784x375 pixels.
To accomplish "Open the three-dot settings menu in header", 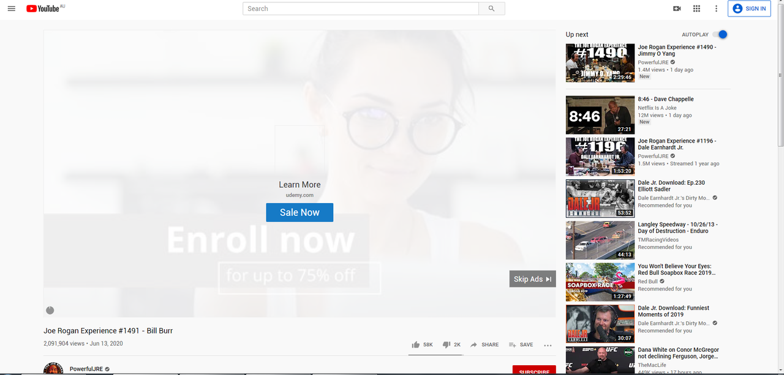I will pyautogui.click(x=716, y=9).
